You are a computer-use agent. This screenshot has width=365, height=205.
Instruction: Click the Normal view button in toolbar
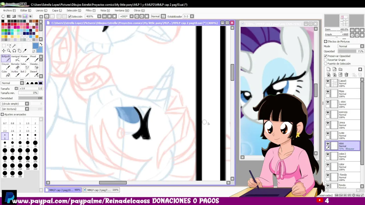[x=155, y=16]
